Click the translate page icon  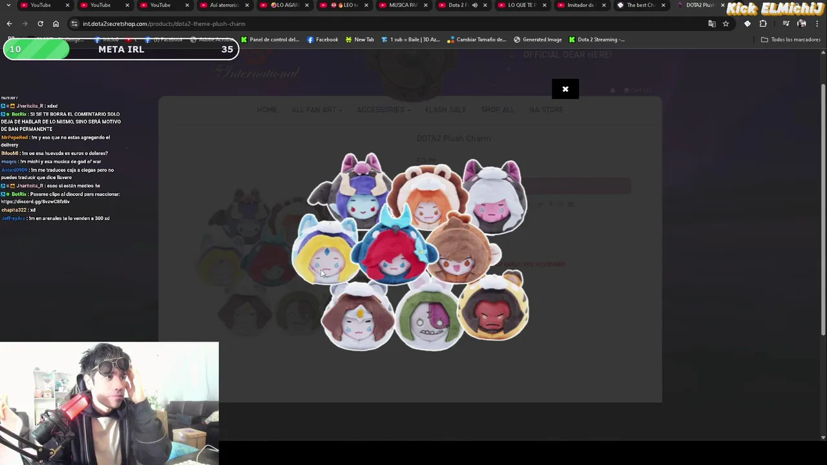click(x=712, y=24)
